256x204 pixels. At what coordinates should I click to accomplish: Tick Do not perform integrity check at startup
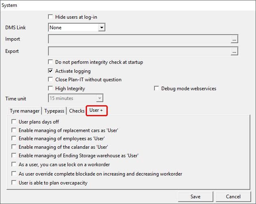[x=51, y=62]
